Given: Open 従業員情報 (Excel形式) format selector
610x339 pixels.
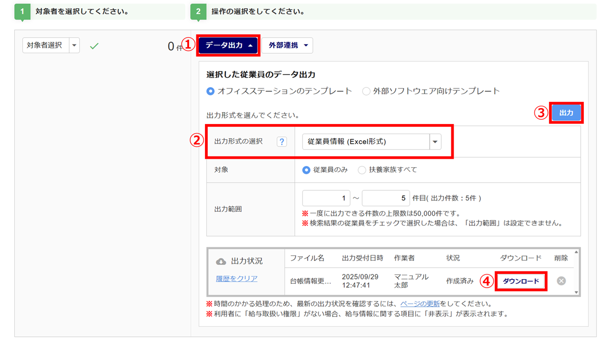Looking at the screenshot, I should click(372, 142).
